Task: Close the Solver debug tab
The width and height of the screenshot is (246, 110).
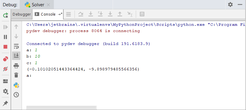Action: 48,5
